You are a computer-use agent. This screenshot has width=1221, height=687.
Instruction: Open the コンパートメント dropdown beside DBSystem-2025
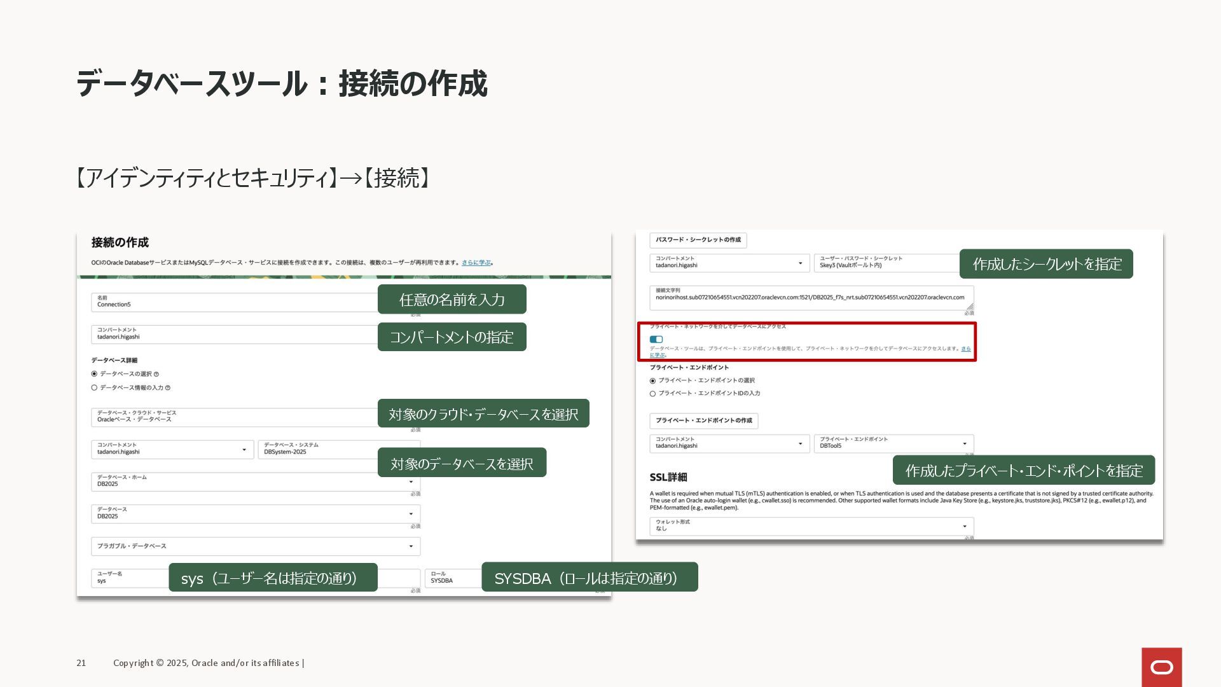172,449
